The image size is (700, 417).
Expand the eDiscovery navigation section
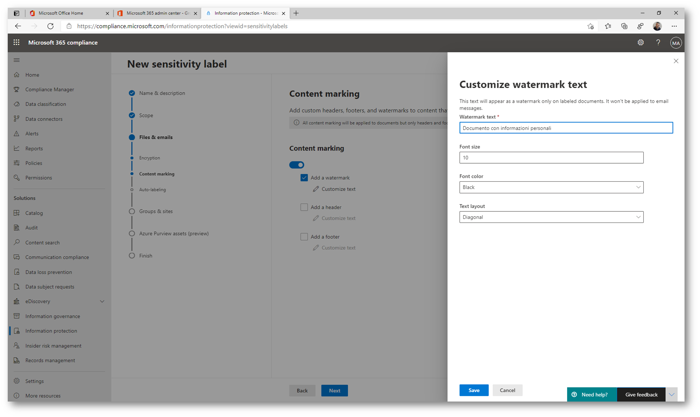[x=102, y=301]
